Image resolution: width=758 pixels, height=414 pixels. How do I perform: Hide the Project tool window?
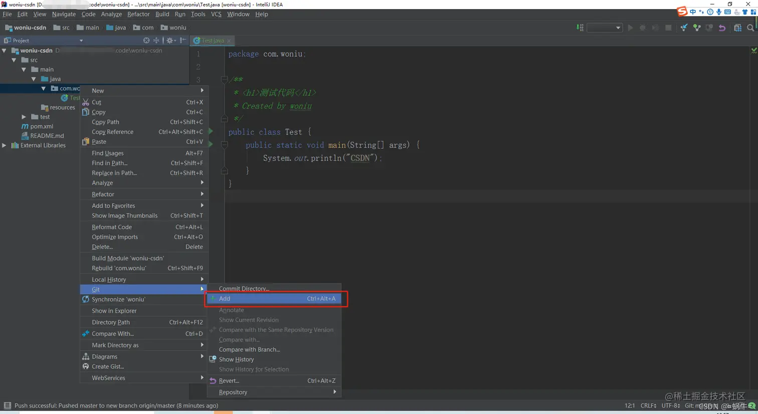pyautogui.click(x=183, y=40)
